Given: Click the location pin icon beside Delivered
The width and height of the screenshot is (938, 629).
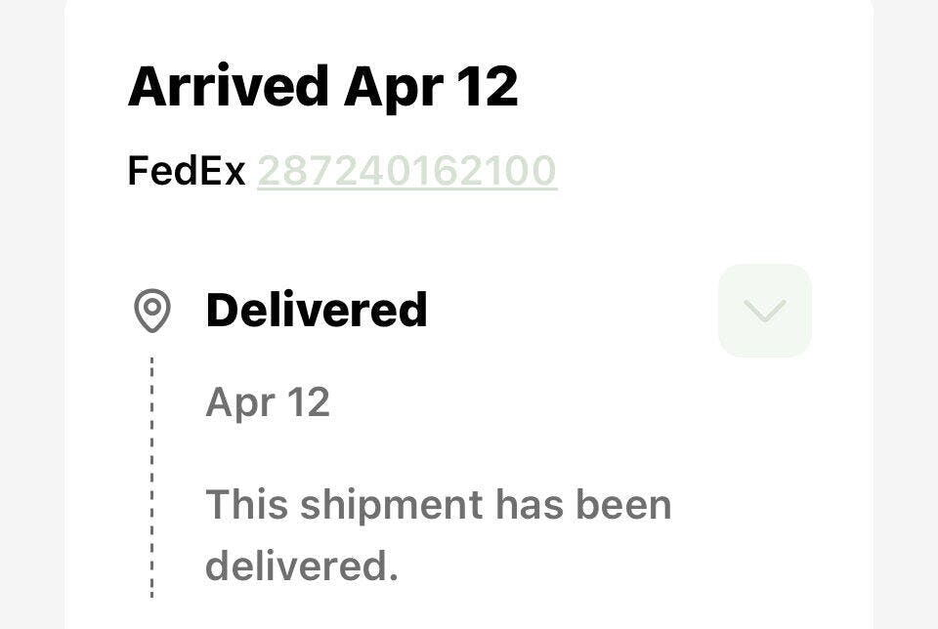Looking at the screenshot, I should click(152, 311).
